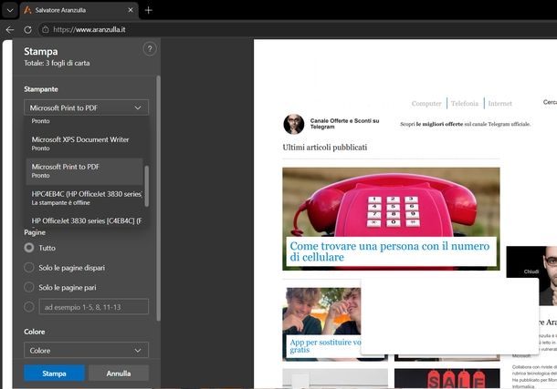Image resolution: width=557 pixels, height=389 pixels.
Task: Open the Computer menu in preview
Action: point(426,104)
